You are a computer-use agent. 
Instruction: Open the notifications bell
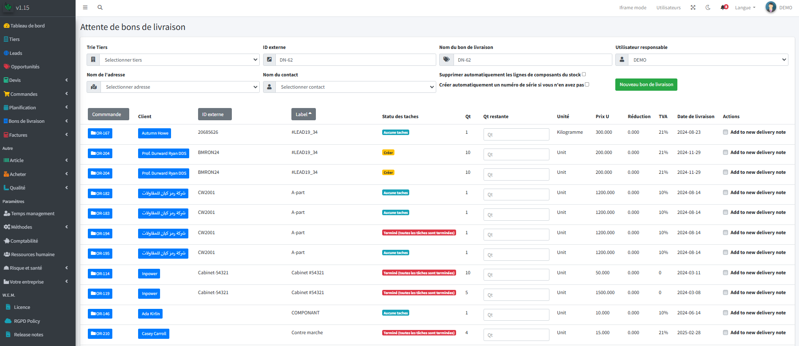724,8
